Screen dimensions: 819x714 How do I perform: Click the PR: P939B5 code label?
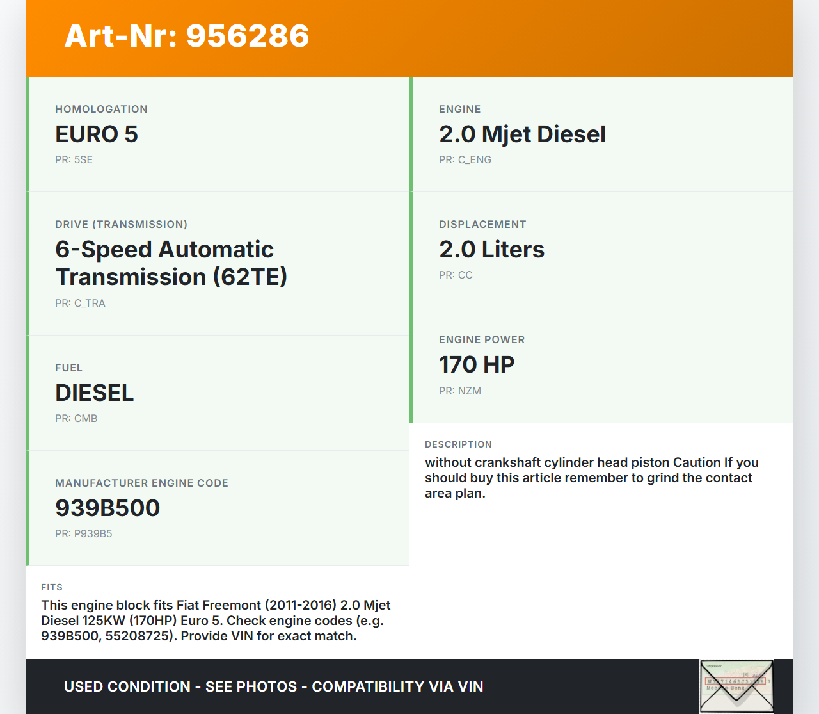[83, 534]
